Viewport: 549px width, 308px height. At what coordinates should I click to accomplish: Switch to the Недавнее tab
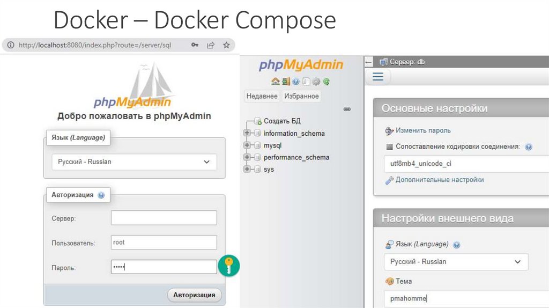(x=262, y=96)
